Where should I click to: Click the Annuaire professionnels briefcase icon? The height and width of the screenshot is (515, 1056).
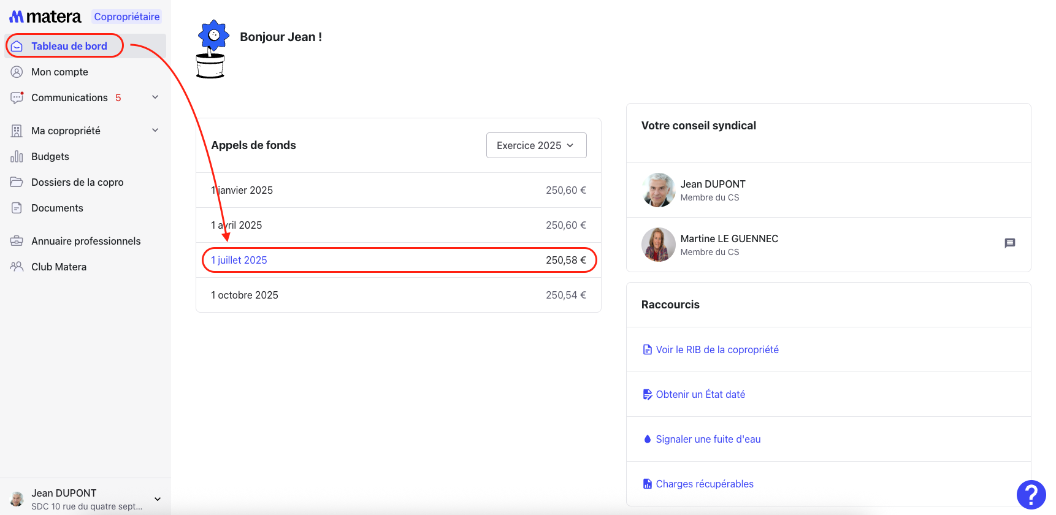tap(17, 241)
